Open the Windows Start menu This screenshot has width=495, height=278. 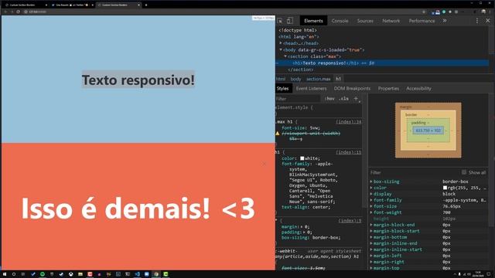coord(5,274)
